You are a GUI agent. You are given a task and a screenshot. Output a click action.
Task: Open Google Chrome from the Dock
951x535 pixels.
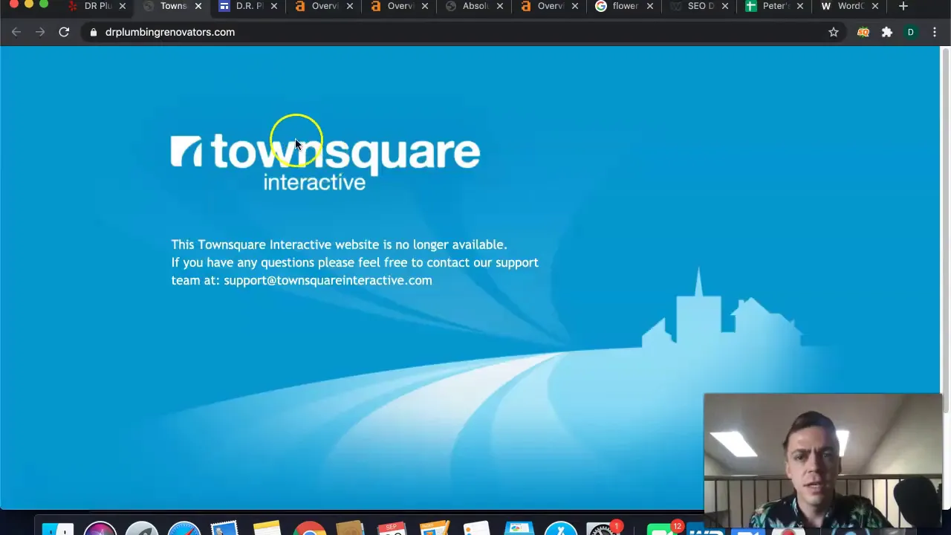[x=309, y=528]
